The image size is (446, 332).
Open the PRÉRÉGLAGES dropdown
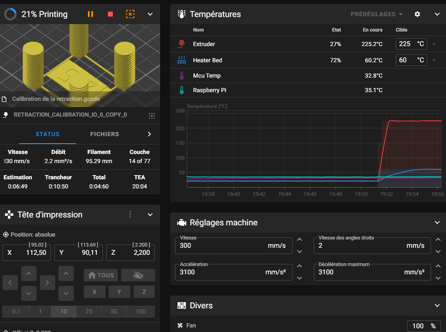tap(377, 14)
